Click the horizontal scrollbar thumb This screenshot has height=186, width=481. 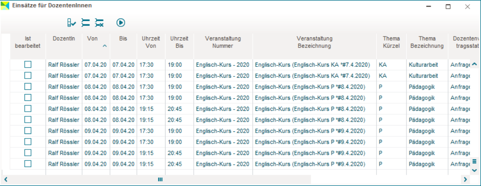tap(160, 179)
